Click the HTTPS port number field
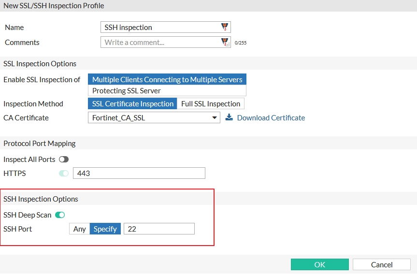The image size is (417, 277). [139, 173]
